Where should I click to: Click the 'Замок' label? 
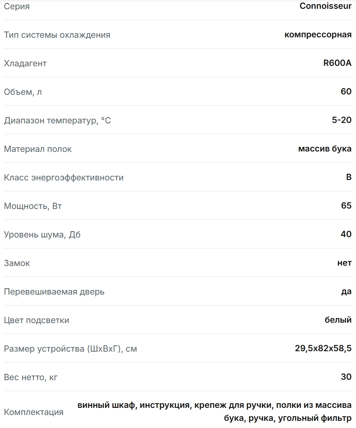(17, 263)
